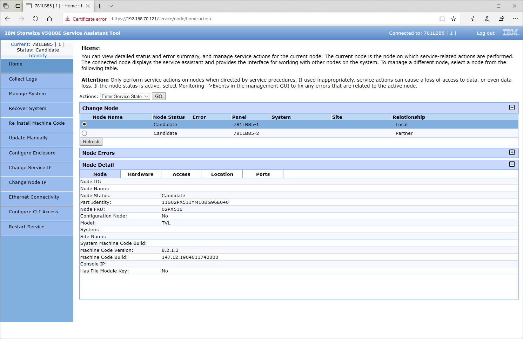Switch to the Hardware tab
523x339 pixels.
click(141, 174)
